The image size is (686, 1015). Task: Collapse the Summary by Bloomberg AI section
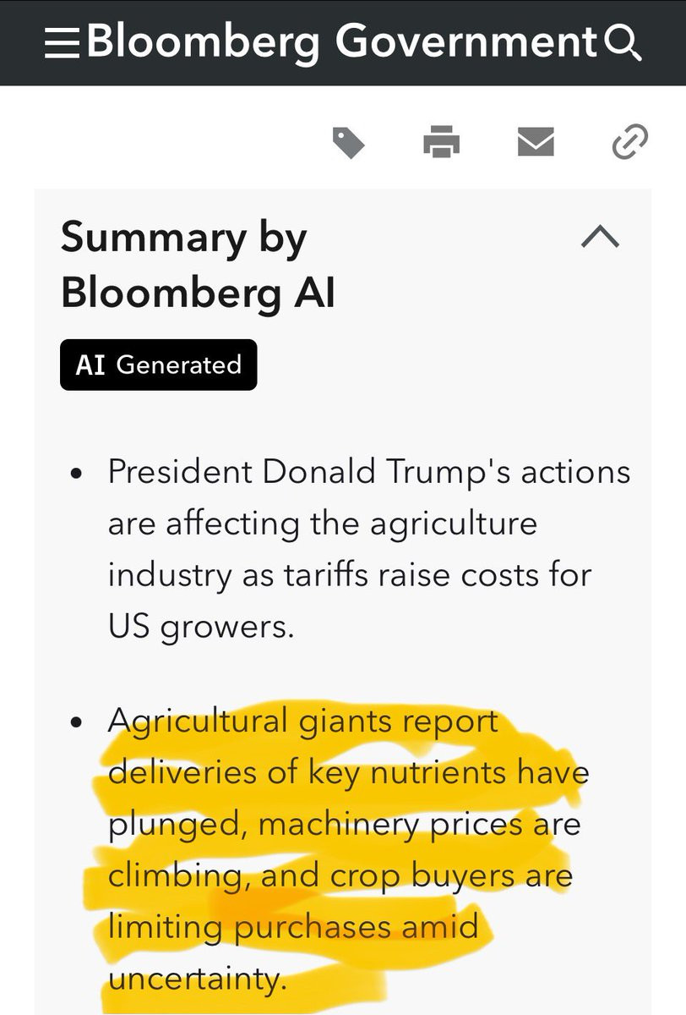point(601,238)
